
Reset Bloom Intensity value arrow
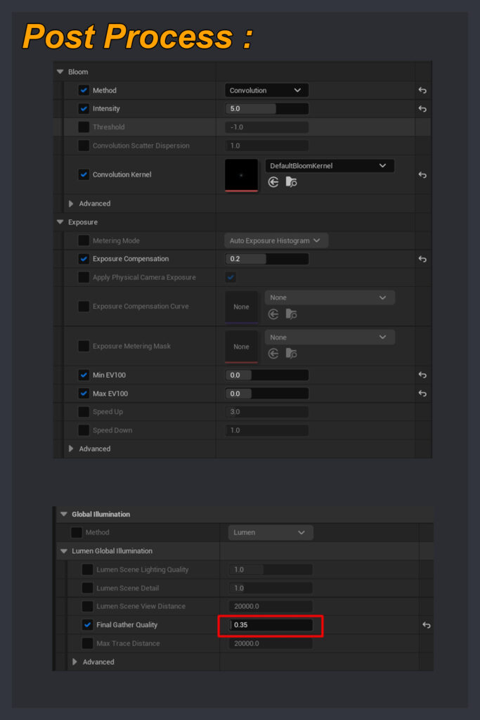[422, 109]
